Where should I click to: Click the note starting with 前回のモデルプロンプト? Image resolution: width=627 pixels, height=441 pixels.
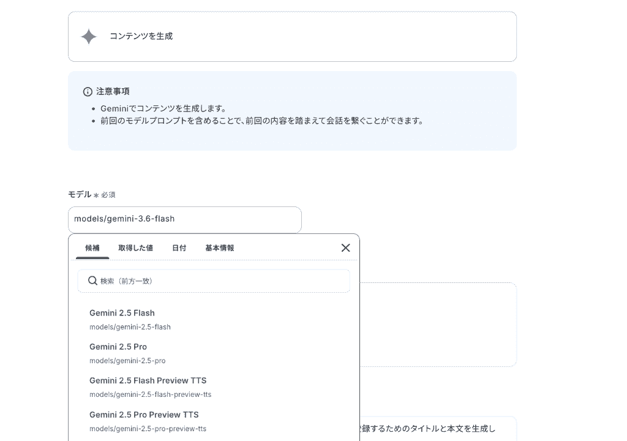tap(262, 121)
